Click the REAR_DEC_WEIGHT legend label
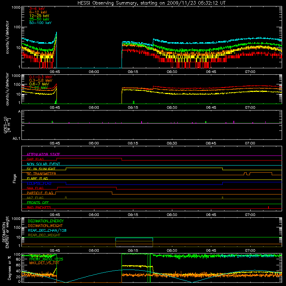 pyautogui.click(x=44, y=235)
